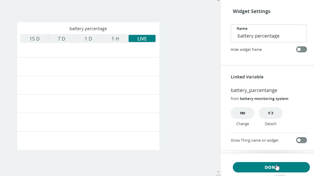Screen dimensions: 314x176
Task: Click the broken-link Detach variable icon
Action: [x=270, y=113]
